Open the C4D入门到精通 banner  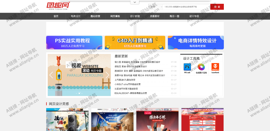coord(135,43)
